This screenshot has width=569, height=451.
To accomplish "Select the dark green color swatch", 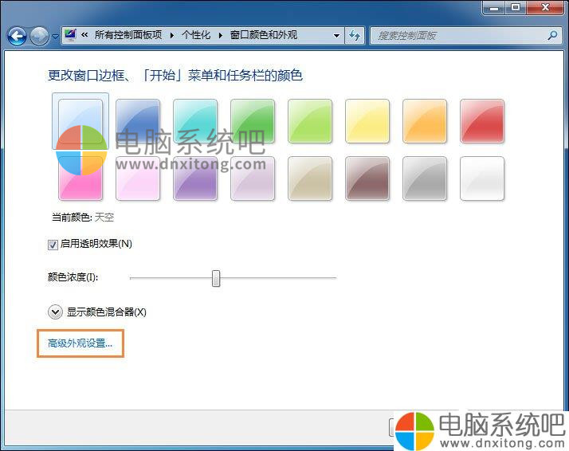I will 253,121.
